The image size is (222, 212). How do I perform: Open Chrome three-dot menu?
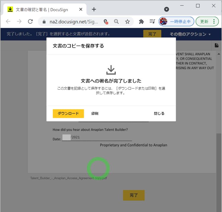tap(214, 22)
